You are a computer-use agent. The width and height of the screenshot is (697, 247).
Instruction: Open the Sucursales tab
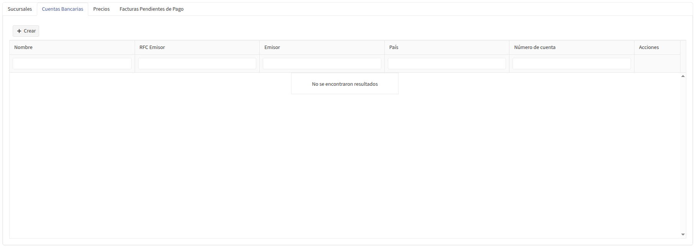(x=20, y=9)
